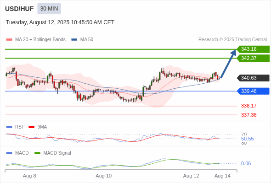The width and height of the screenshot is (271, 183).
Task: Click the RSI legend swatch
Action: click(x=9, y=127)
